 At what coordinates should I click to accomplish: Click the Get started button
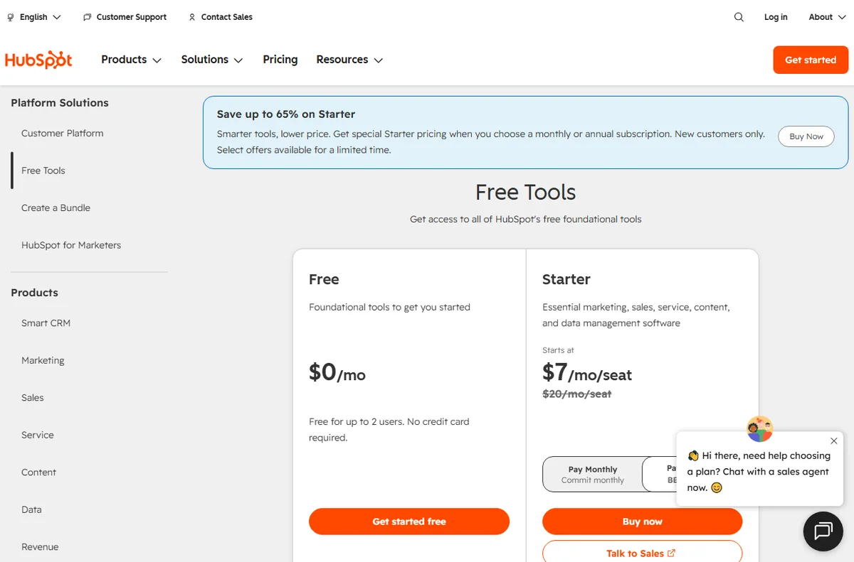[811, 60]
